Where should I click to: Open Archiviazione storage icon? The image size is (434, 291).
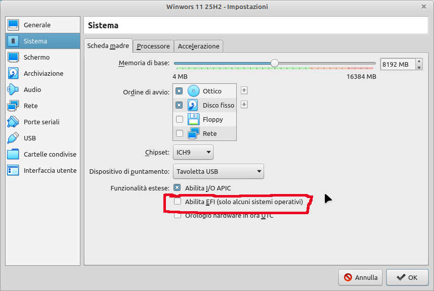[x=13, y=73]
